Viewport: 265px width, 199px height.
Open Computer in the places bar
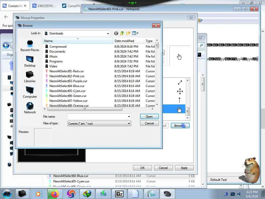(30, 93)
